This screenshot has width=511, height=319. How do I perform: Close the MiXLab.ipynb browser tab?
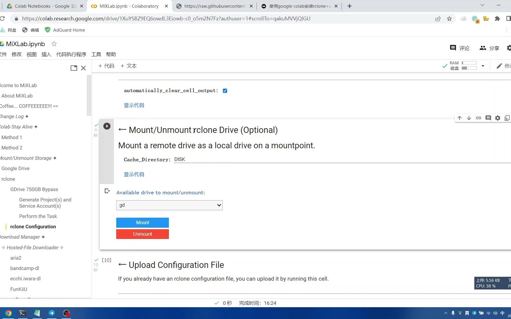pyautogui.click(x=166, y=6)
